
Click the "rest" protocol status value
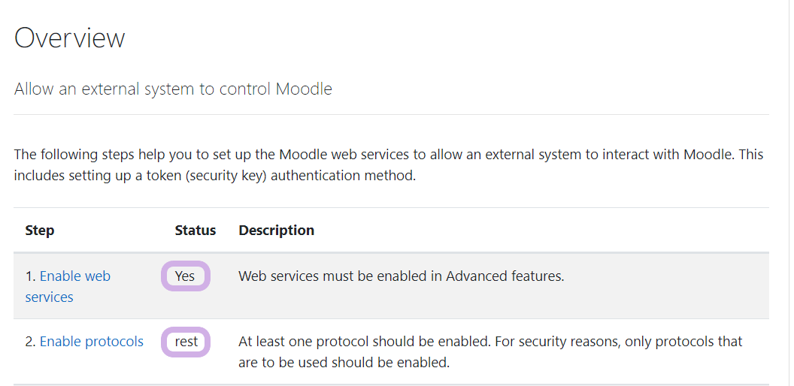click(186, 342)
